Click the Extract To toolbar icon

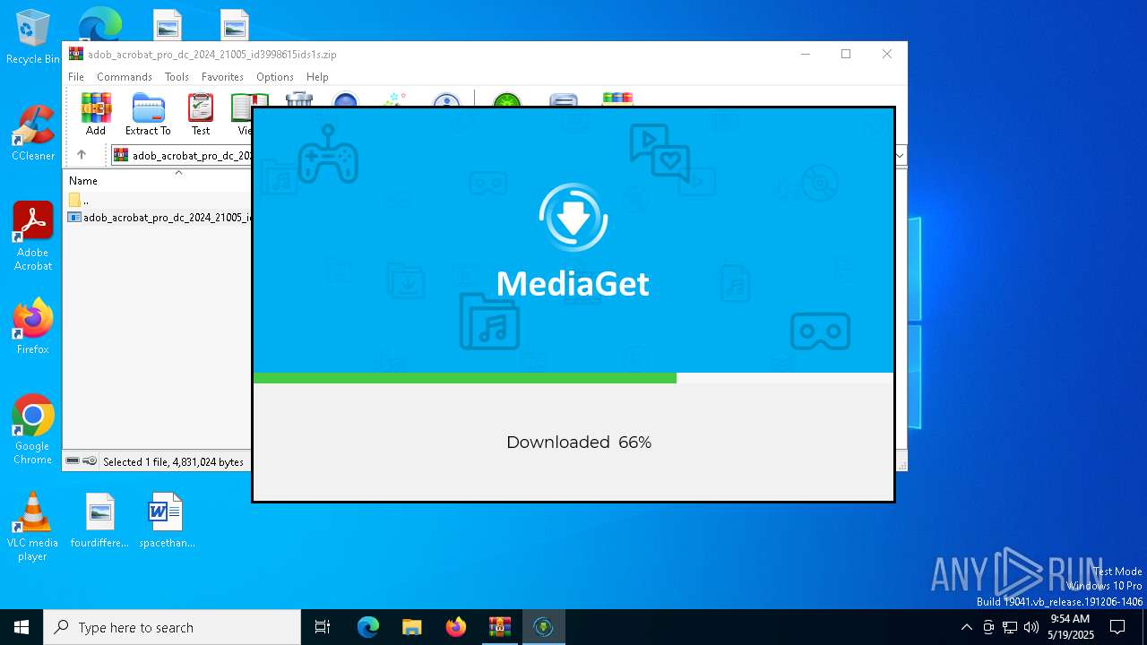148,114
